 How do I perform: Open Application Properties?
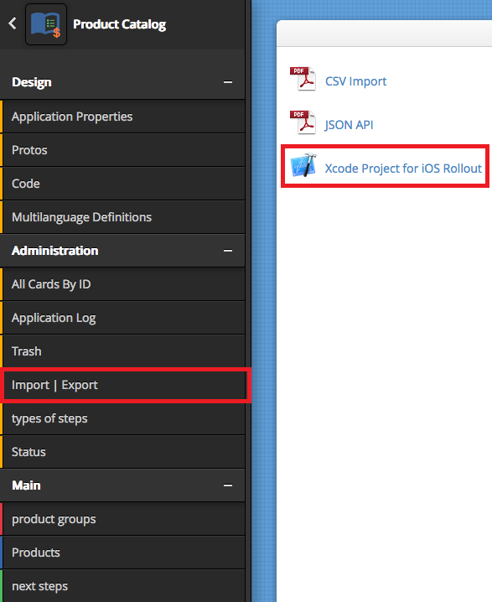[x=122, y=117]
